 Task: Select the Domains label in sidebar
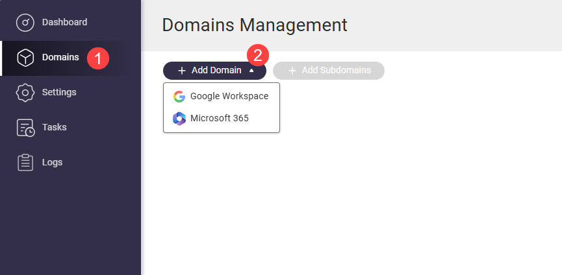pyautogui.click(x=60, y=57)
